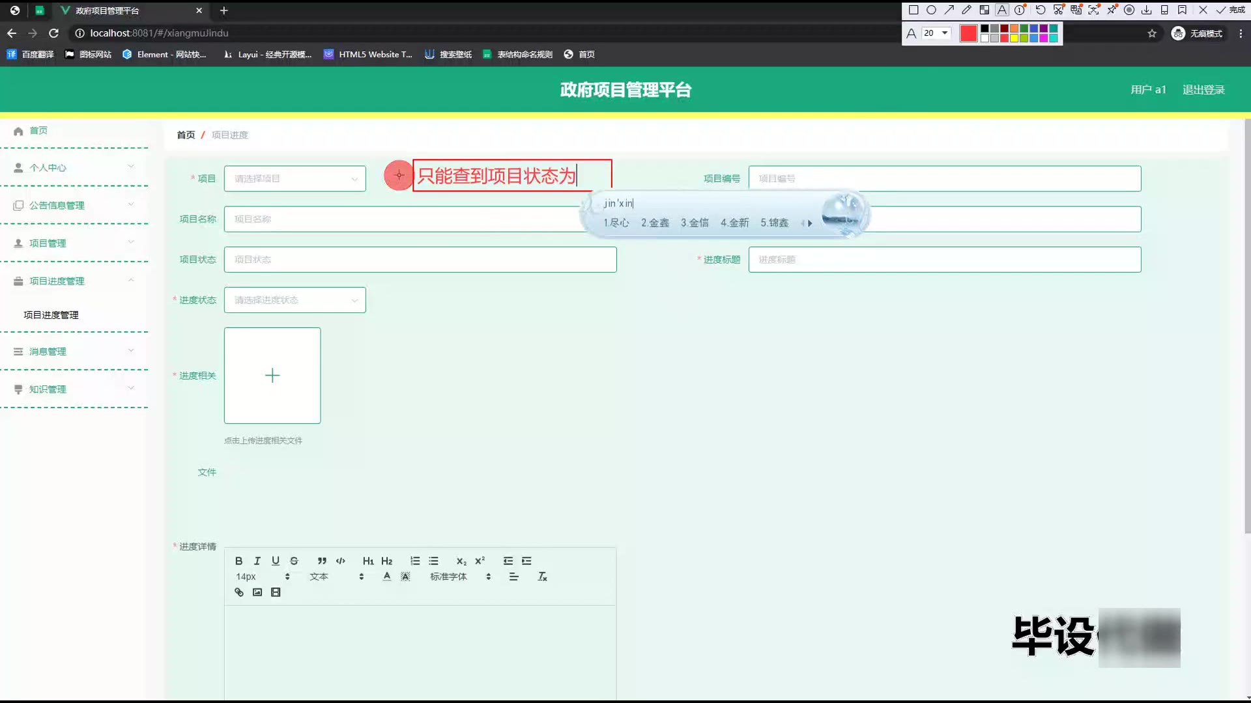
Task: Open the 标准字体 font family dropdown
Action: point(460,576)
